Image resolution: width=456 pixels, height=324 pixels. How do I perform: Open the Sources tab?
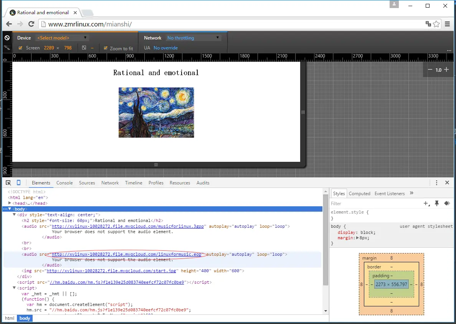87,183
